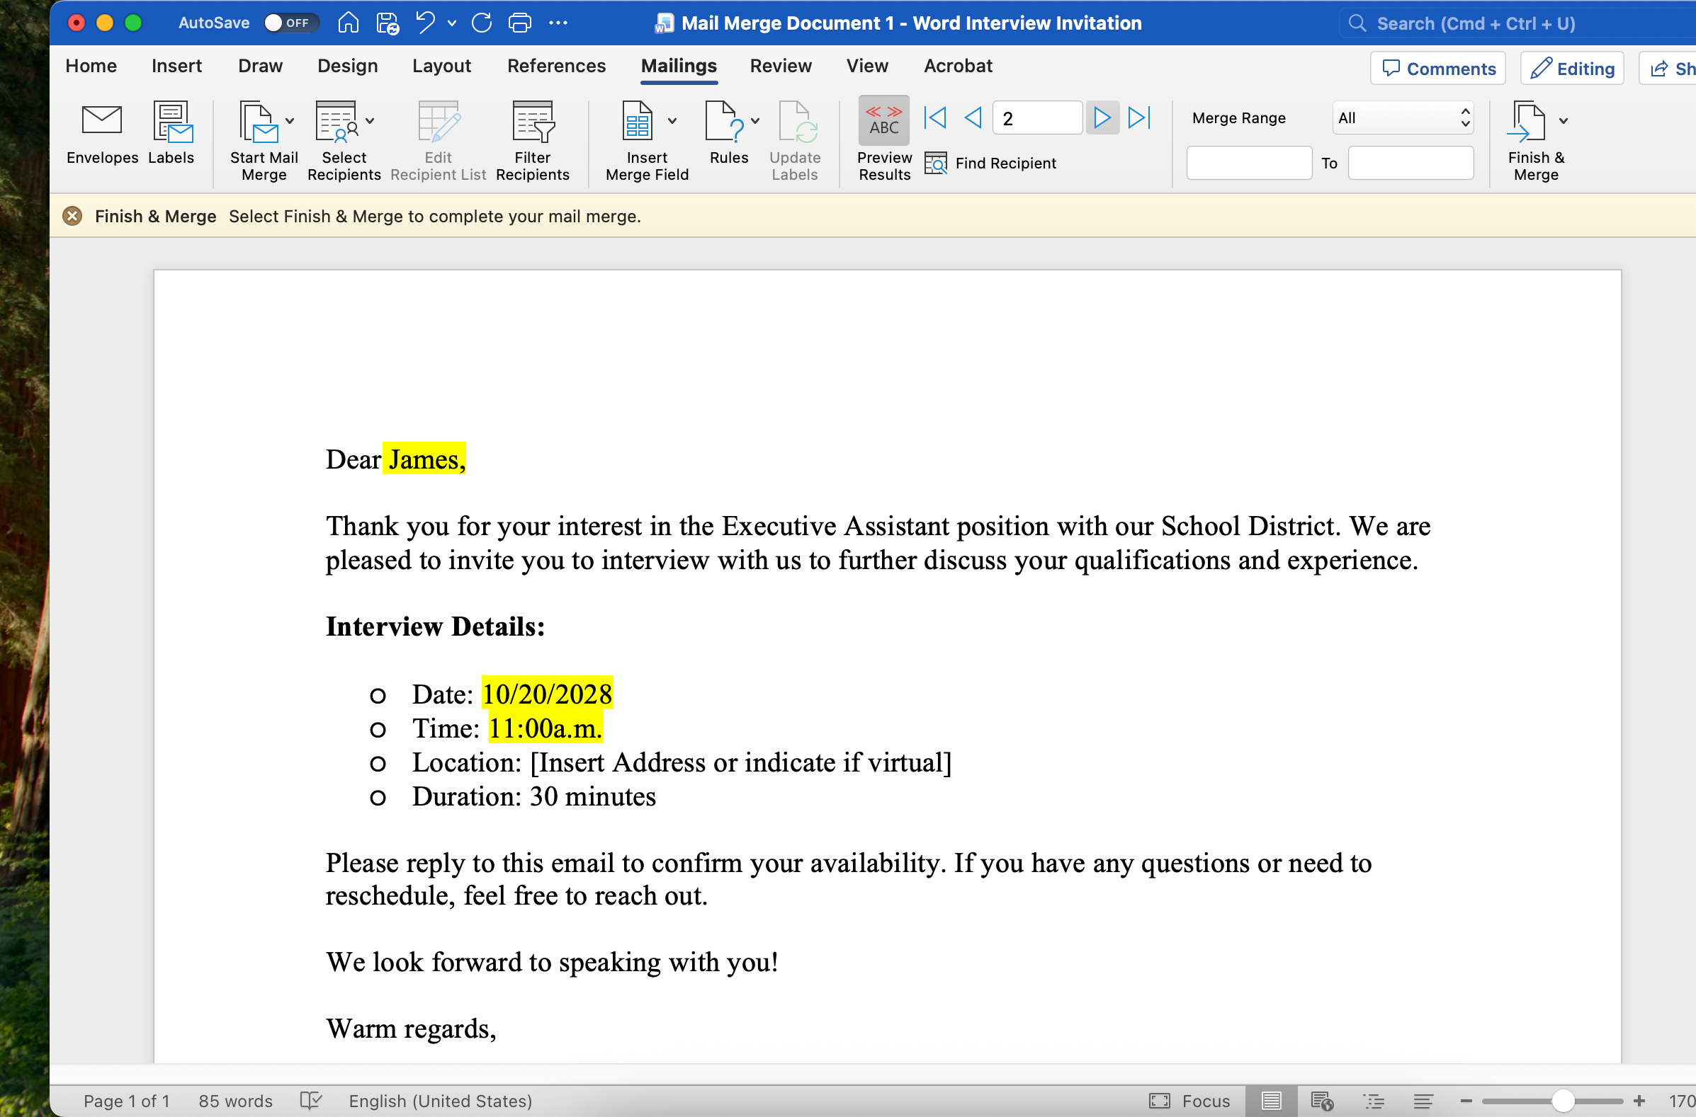The image size is (1696, 1117).
Task: Click the merge record number field
Action: (x=1036, y=118)
